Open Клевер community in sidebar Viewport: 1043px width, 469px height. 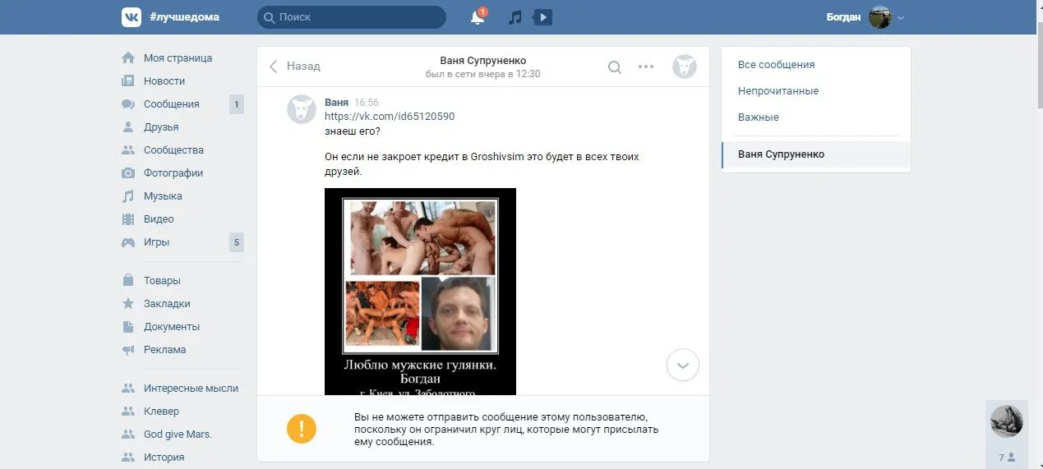[x=161, y=412]
